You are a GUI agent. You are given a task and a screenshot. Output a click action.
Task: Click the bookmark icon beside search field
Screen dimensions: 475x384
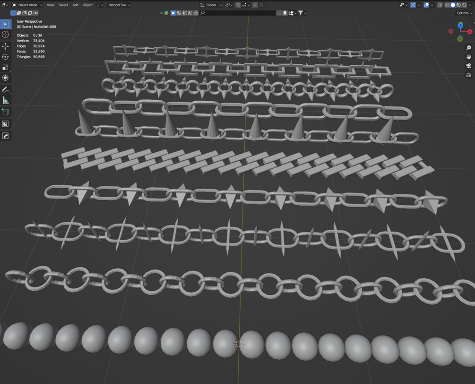click(285, 13)
